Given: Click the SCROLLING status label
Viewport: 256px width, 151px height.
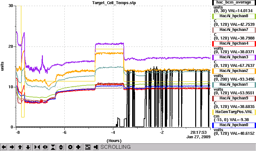Looking at the screenshot, I should click(x=116, y=147).
